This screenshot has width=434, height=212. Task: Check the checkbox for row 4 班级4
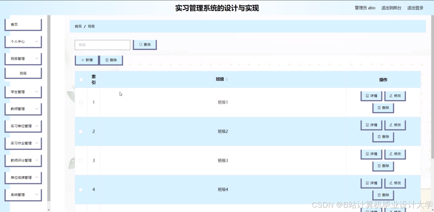pos(81,189)
